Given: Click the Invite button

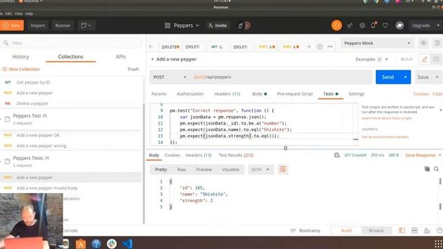Looking at the screenshot, I should pos(217,26).
